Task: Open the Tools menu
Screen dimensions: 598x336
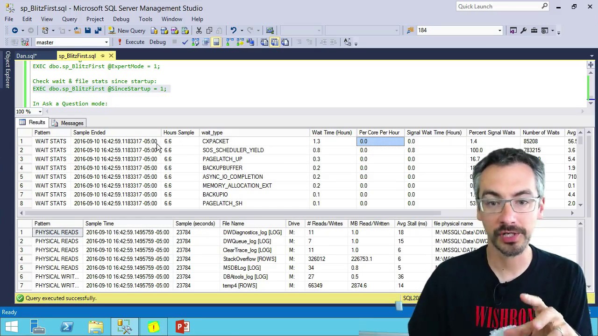Action: (145, 19)
